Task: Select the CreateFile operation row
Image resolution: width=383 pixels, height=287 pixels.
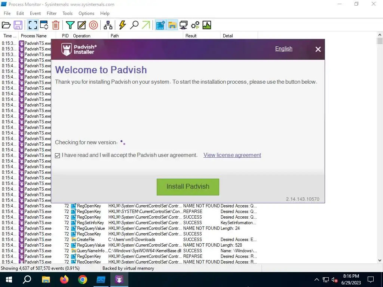Action: pyautogui.click(x=129, y=240)
